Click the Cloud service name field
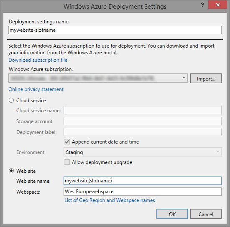 (143, 110)
